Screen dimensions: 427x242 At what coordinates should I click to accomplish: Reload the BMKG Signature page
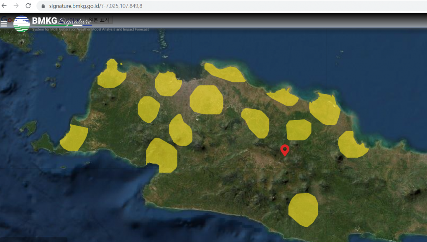(x=28, y=6)
